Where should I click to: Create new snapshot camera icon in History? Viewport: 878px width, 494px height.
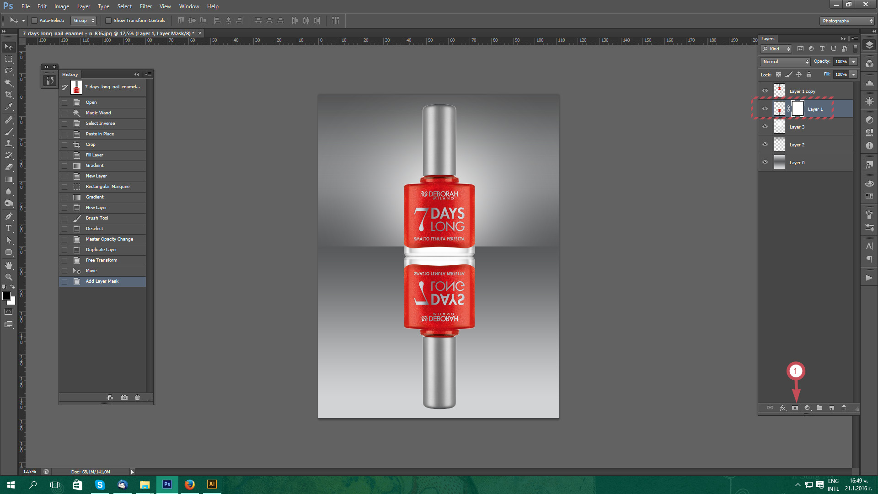[124, 397]
